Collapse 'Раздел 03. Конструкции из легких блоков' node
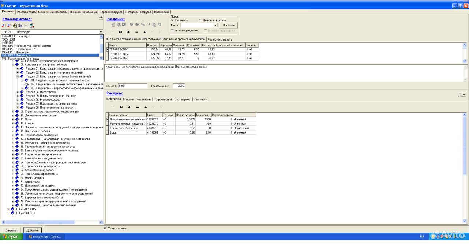Screen dimensions: 469x244 pos(17,76)
